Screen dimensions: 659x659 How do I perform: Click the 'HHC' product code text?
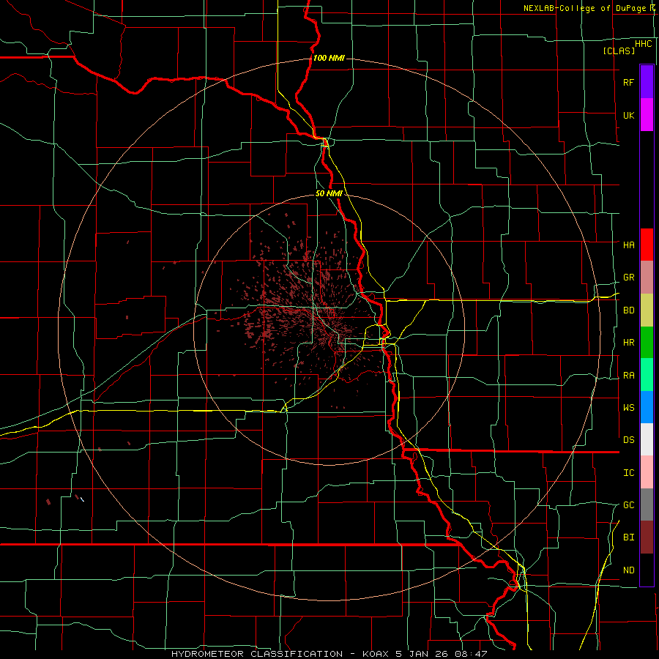(644, 44)
